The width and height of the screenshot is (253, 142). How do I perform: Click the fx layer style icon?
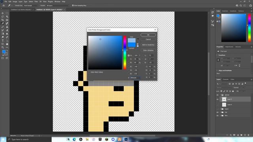click(231, 135)
